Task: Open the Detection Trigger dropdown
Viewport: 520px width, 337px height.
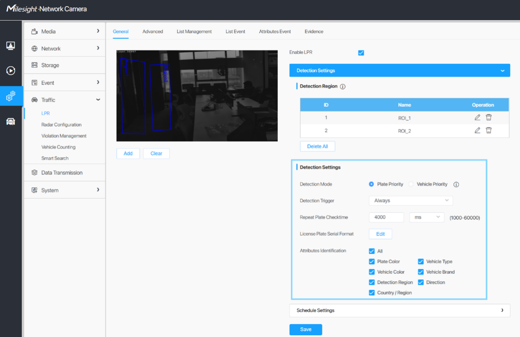Action: (411, 201)
